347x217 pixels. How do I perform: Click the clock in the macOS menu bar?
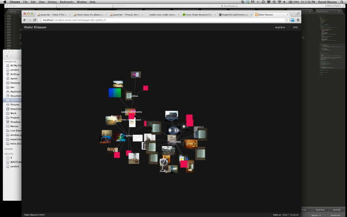pyautogui.click(x=309, y=2)
